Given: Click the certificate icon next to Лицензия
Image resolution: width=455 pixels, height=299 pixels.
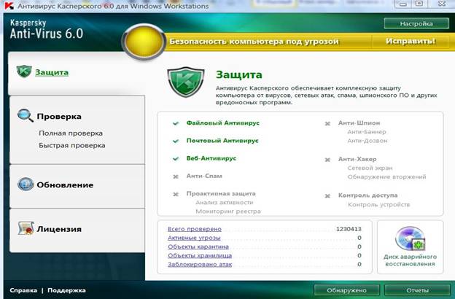Looking at the screenshot, I should coord(26,228).
